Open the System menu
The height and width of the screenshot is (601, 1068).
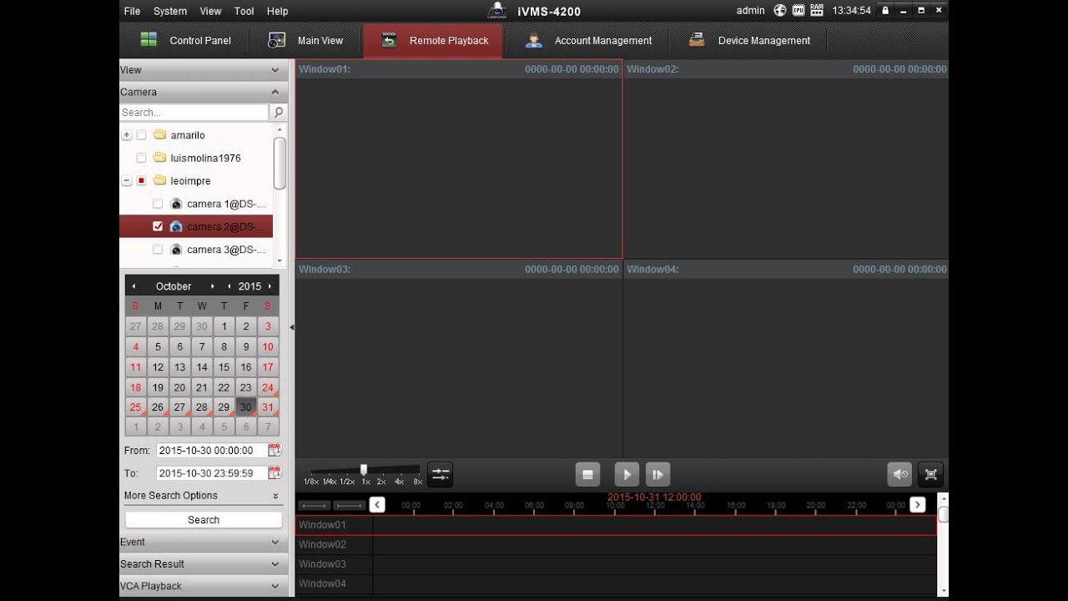[170, 11]
